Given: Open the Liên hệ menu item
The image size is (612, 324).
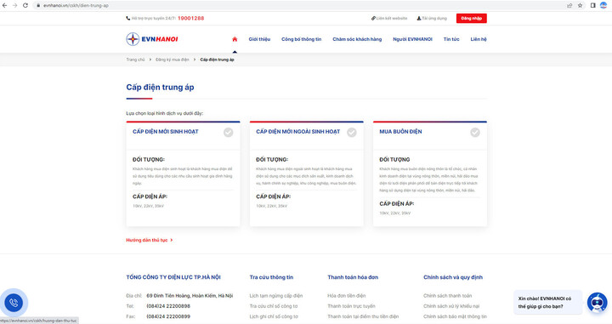Looking at the screenshot, I should [479, 39].
